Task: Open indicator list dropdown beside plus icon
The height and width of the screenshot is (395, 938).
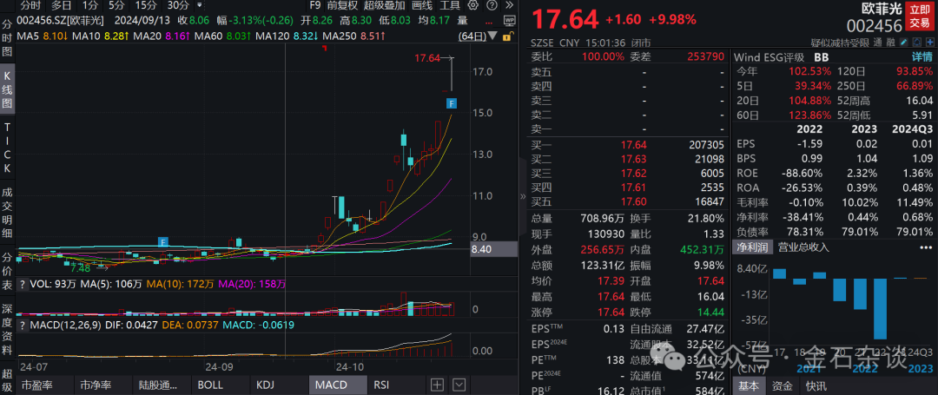Action: pyautogui.click(x=459, y=385)
